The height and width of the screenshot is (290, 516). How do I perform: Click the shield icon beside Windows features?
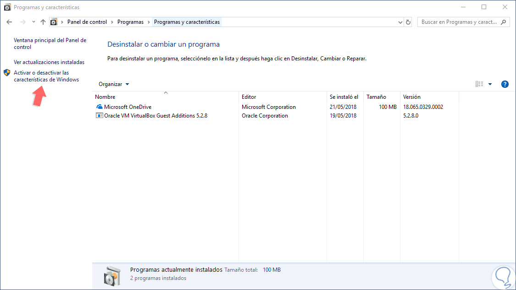pos(7,72)
